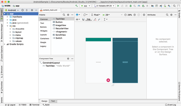Search attributes with the magnifier icon
Screen dimensions: 181x106
(167, 15)
